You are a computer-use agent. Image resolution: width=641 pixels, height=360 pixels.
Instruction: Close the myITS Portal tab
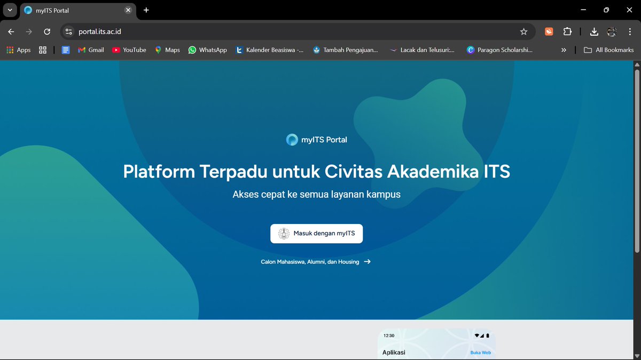(x=128, y=10)
